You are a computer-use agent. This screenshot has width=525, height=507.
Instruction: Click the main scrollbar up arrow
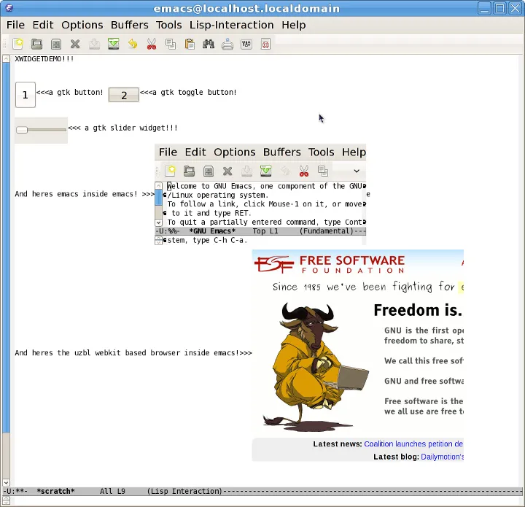tap(6, 59)
